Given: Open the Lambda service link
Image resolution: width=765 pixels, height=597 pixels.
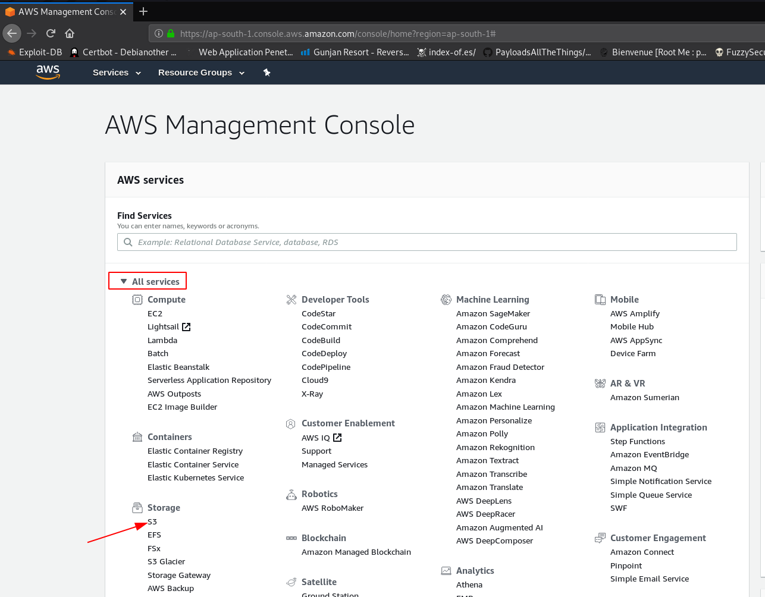Looking at the screenshot, I should [162, 341].
